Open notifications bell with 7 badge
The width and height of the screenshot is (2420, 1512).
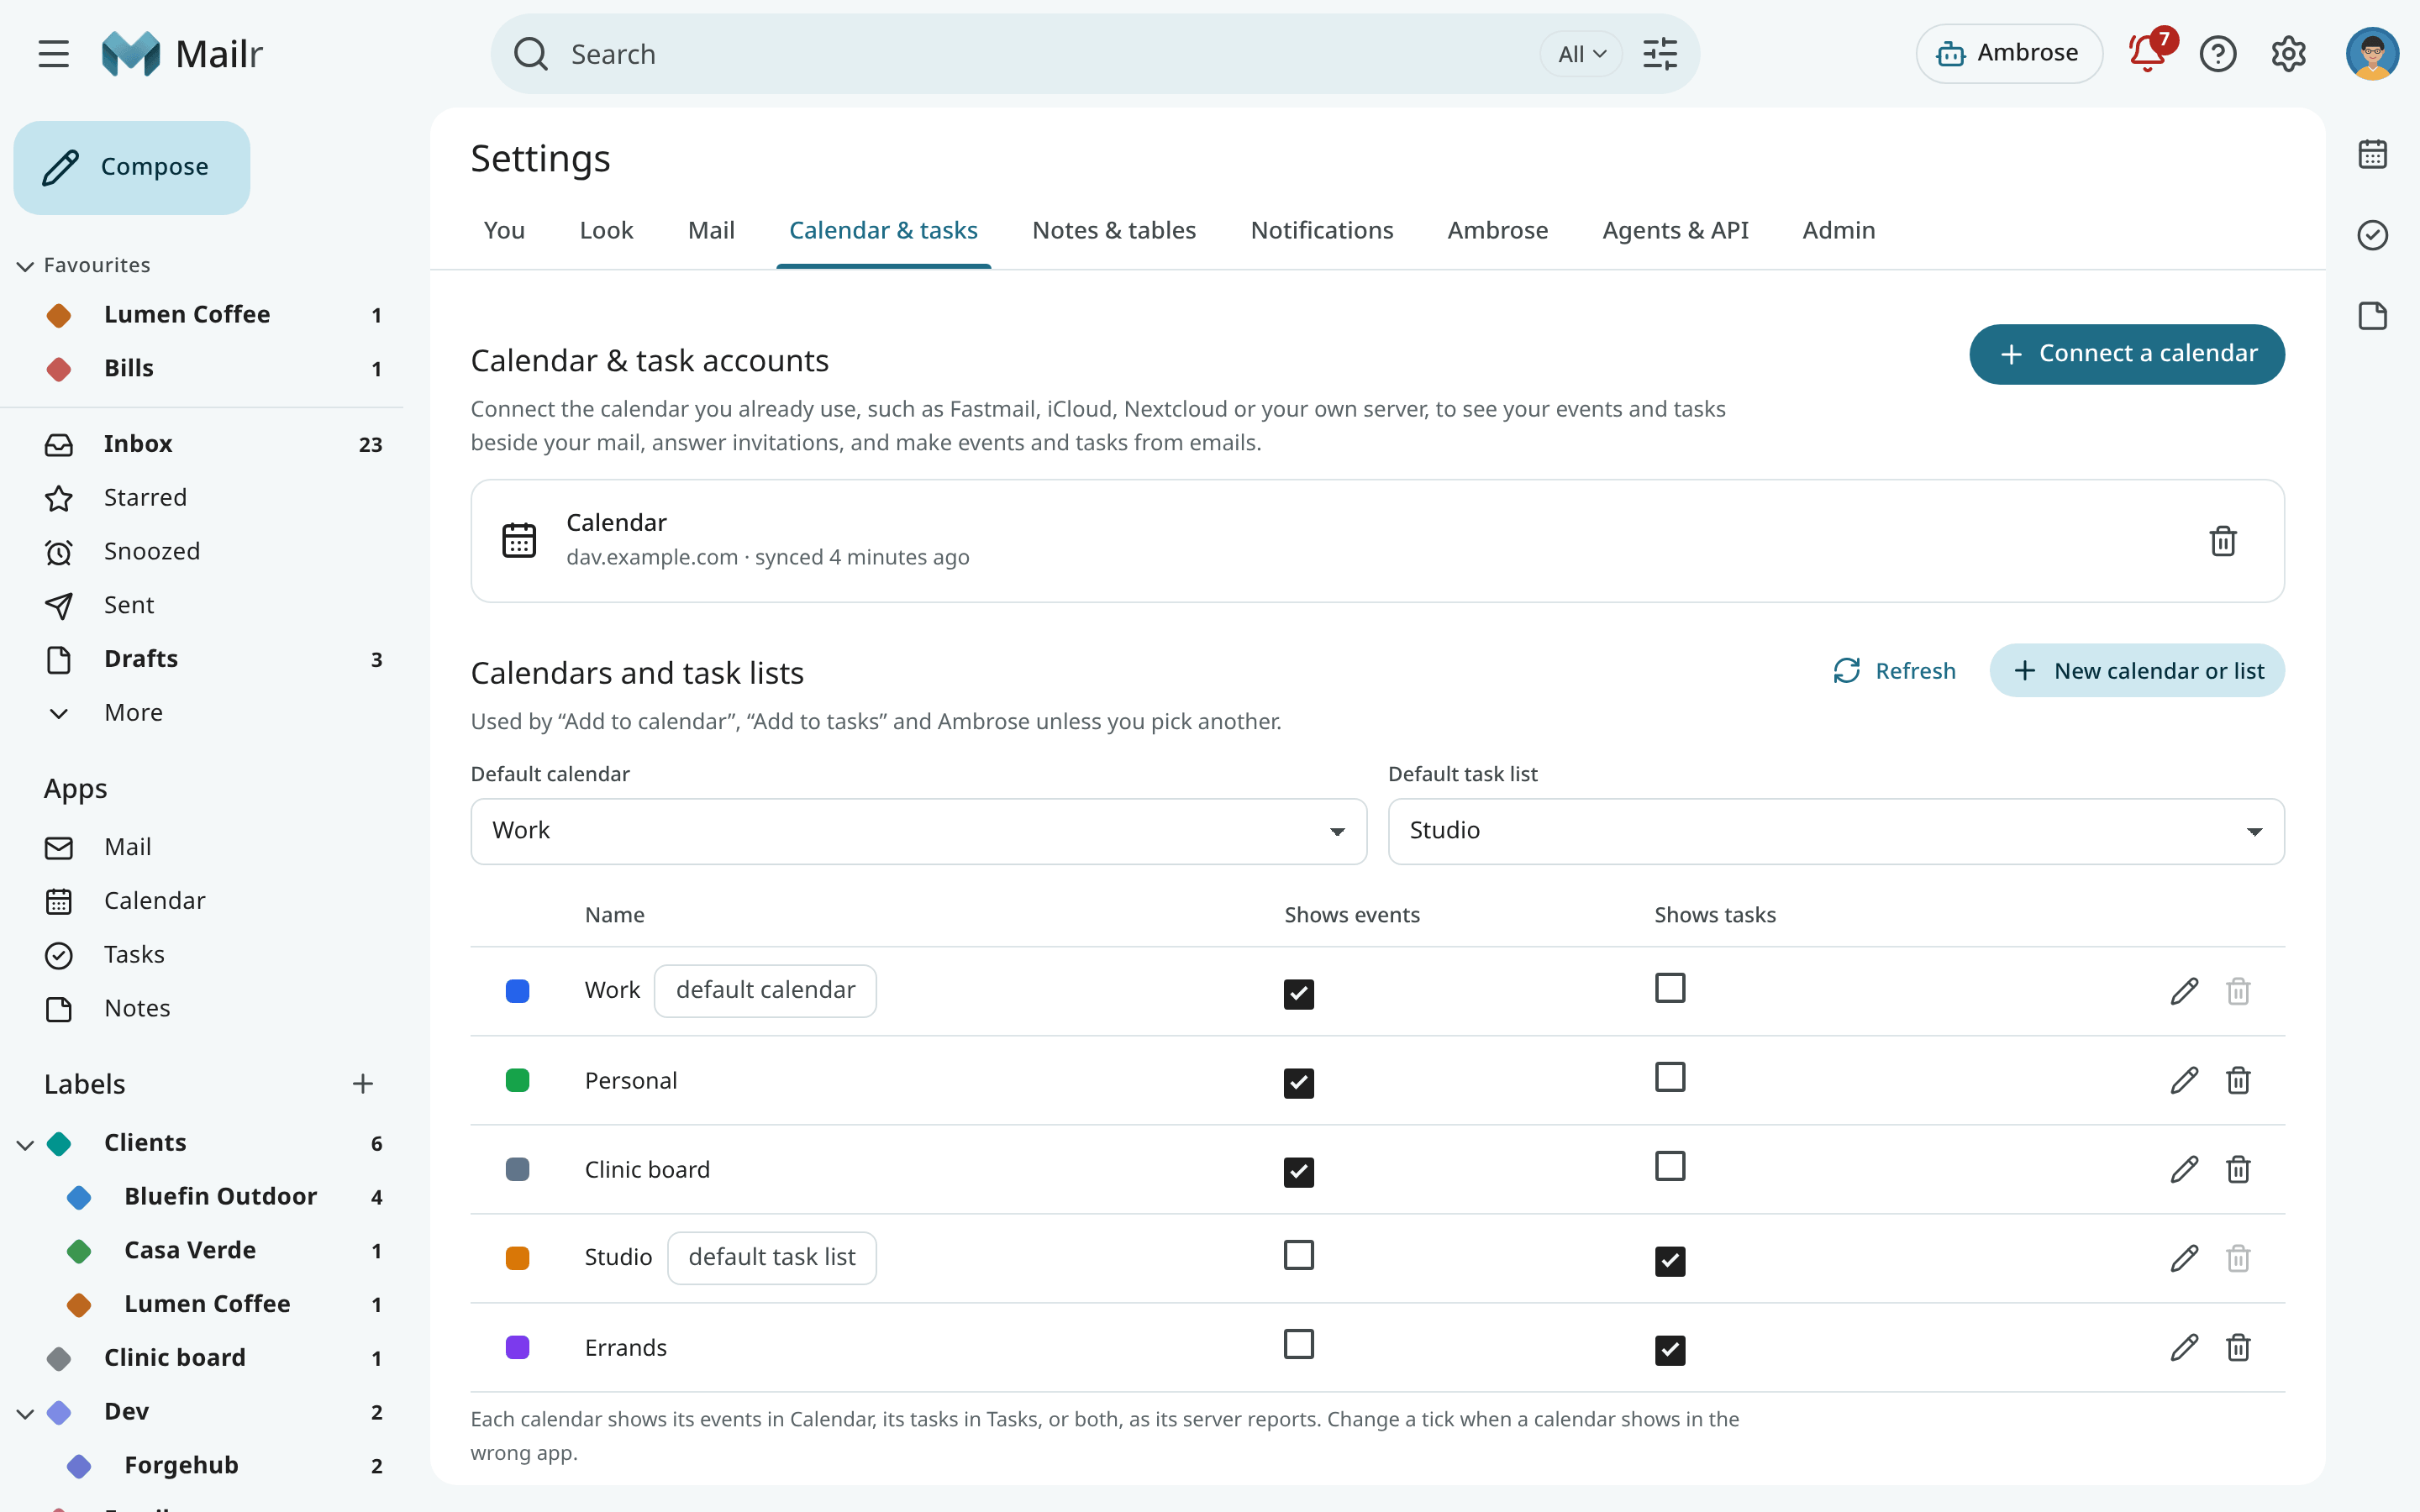2147,52
